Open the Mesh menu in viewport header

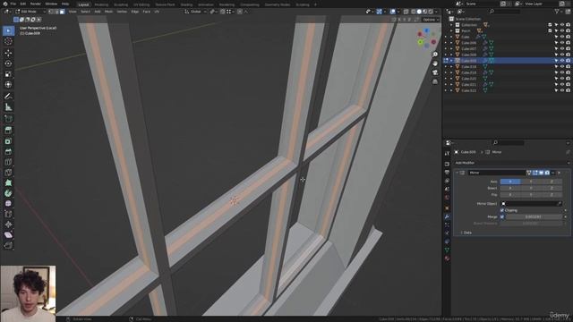coord(108,12)
